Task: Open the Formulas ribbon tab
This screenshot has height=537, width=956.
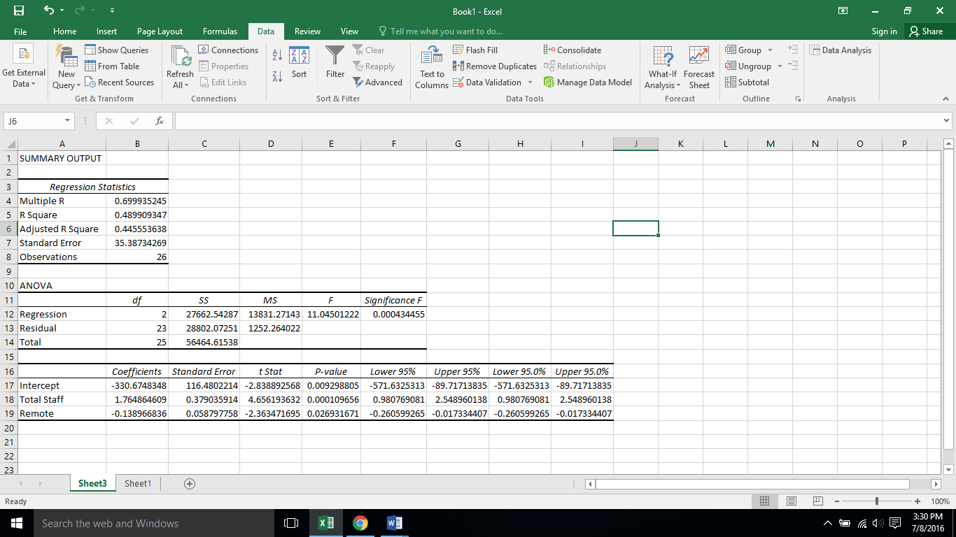Action: pos(220,31)
